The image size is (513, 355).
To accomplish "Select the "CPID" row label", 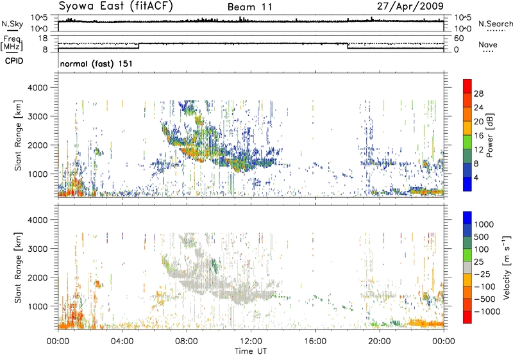I will point(14,61).
